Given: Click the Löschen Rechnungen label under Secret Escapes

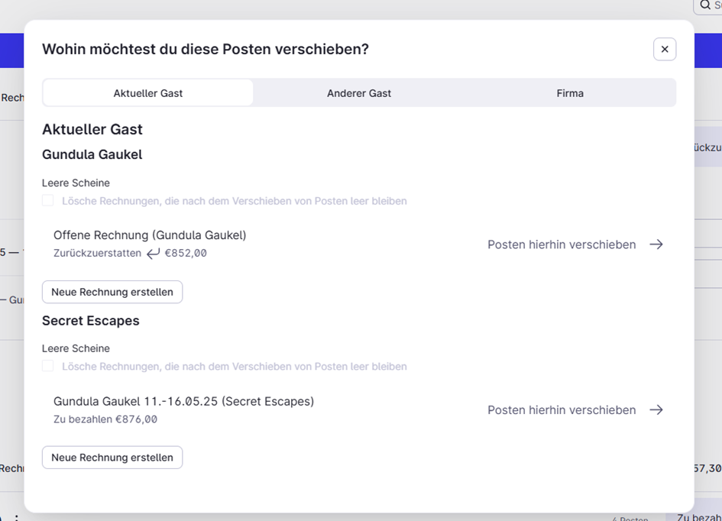Looking at the screenshot, I should point(235,367).
